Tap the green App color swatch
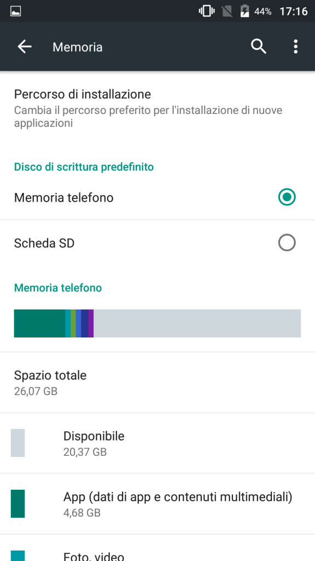Image resolution: width=315 pixels, height=561 pixels. 17,504
